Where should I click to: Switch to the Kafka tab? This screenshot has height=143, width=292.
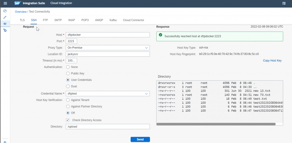point(113,20)
